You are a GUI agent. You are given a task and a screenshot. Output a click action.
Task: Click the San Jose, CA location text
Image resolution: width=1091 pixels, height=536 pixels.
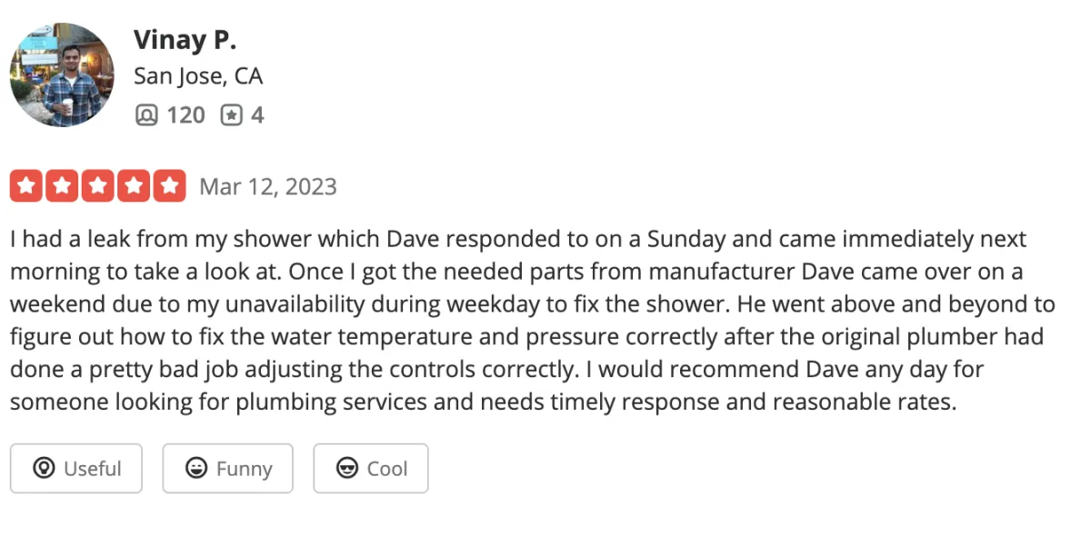[198, 76]
